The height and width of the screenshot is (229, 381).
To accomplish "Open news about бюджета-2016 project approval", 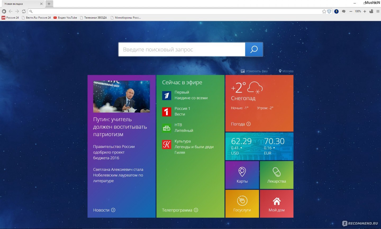I will (114, 152).
